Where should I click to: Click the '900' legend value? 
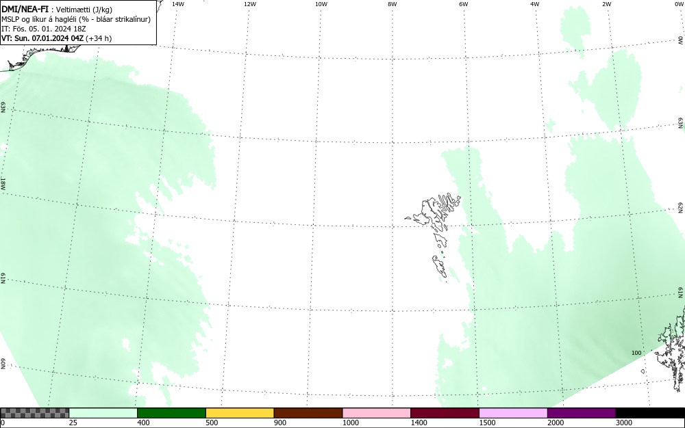click(x=280, y=423)
